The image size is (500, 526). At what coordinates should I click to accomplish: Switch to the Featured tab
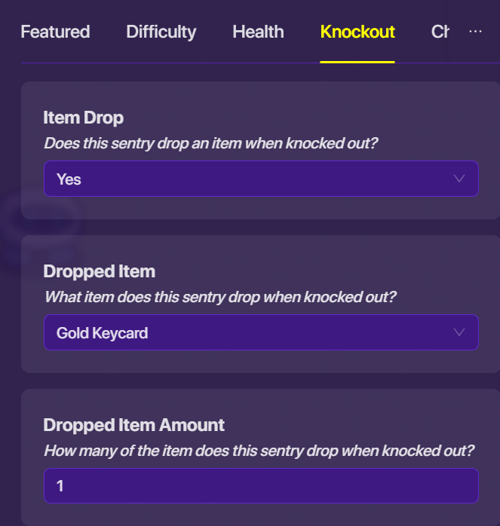[x=55, y=32]
